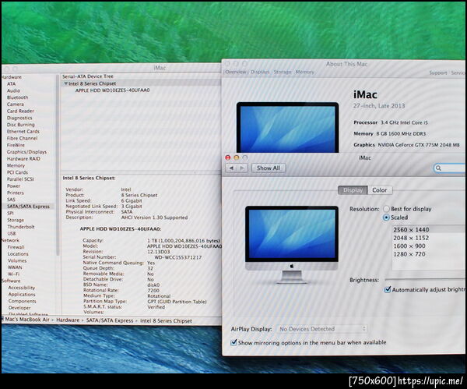Click SATA/SATA Express in the path bar
The width and height of the screenshot is (467, 389).
(x=110, y=320)
